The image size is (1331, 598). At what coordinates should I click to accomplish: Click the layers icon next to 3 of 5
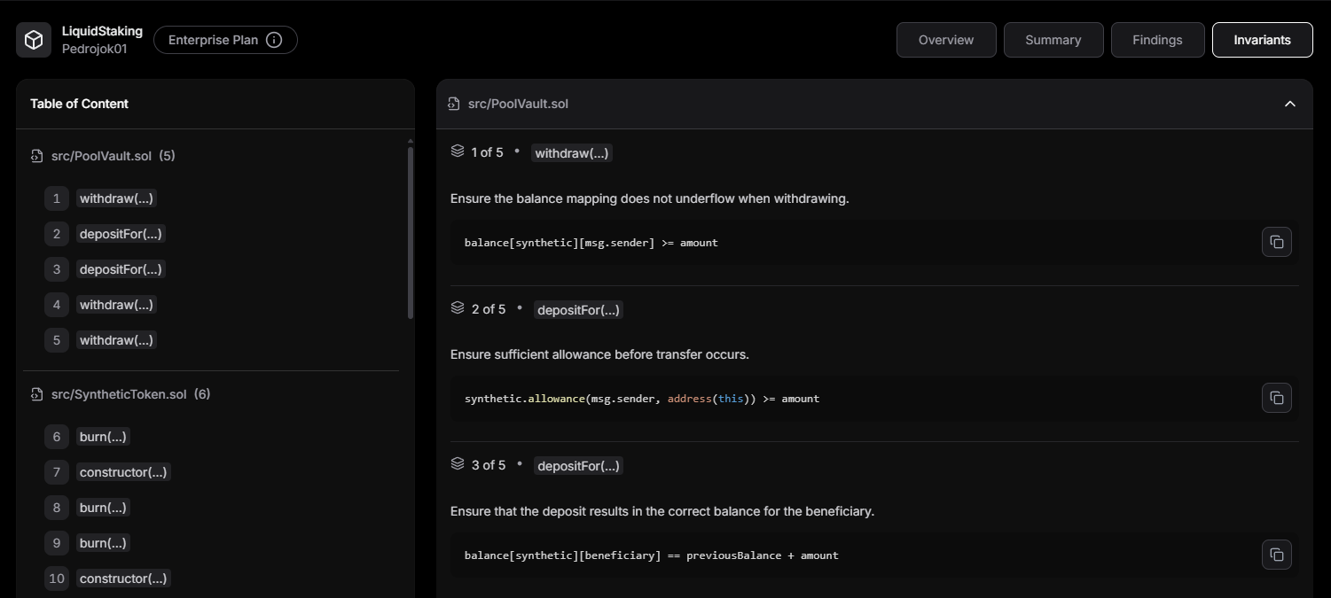pyautogui.click(x=458, y=464)
